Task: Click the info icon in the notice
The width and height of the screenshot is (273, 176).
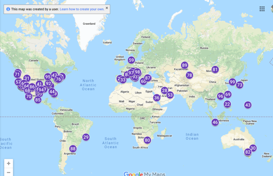Action: [8, 9]
